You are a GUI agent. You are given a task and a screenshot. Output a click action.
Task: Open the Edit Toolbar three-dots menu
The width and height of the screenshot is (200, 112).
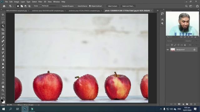point(3,94)
